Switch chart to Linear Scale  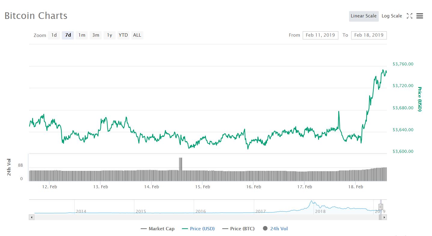364,16
